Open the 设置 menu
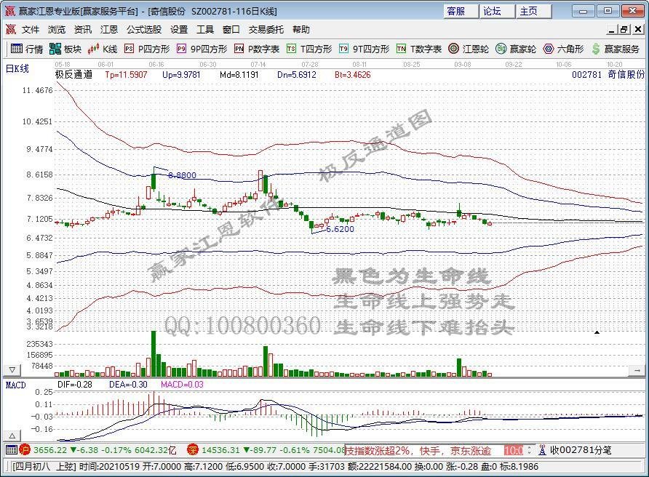649x477 pixels. point(179,29)
